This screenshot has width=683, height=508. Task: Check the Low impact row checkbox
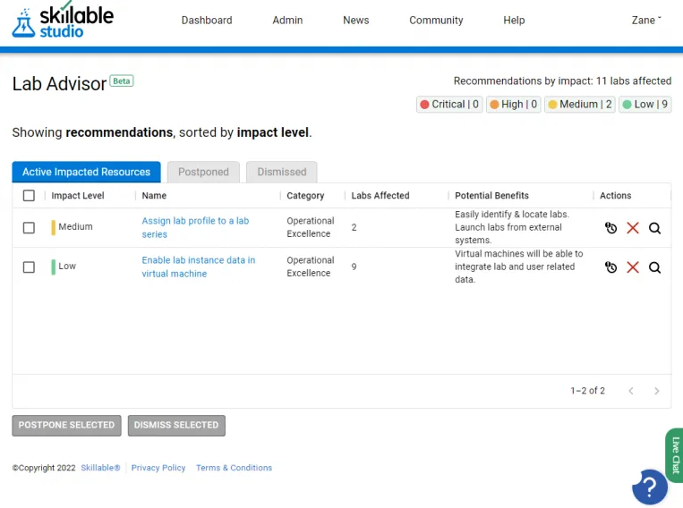coord(29,267)
